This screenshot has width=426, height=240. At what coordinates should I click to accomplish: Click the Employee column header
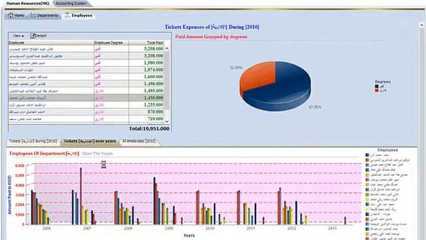coord(51,43)
